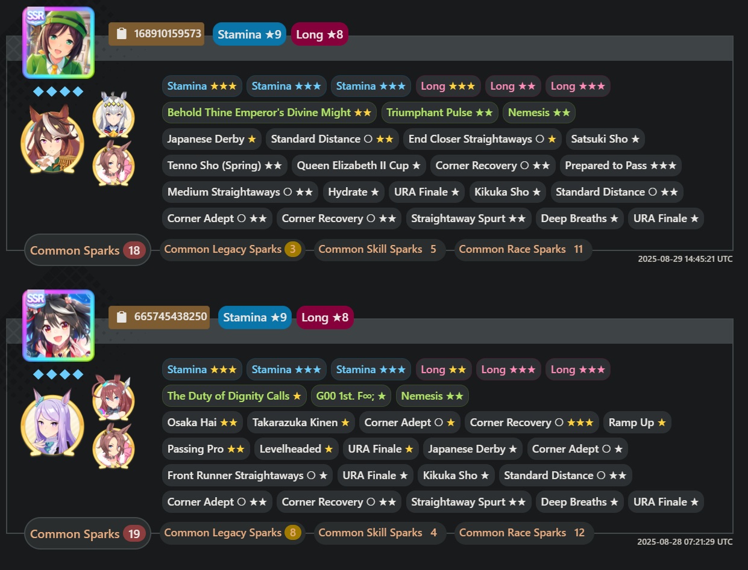Viewport: 748px width, 570px height.
Task: Copy trainer ID 168910159573 via clipboard icon
Action: pyautogui.click(x=121, y=34)
